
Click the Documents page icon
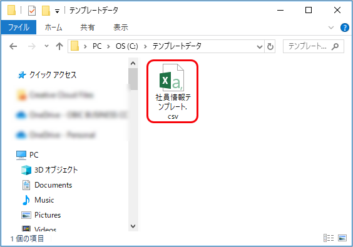click(x=26, y=185)
